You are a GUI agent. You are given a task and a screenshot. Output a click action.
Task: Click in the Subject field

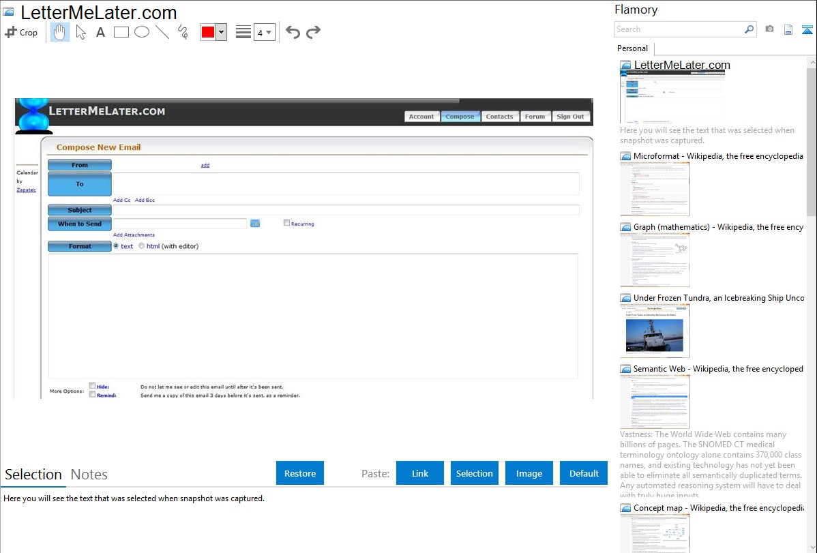click(346, 210)
